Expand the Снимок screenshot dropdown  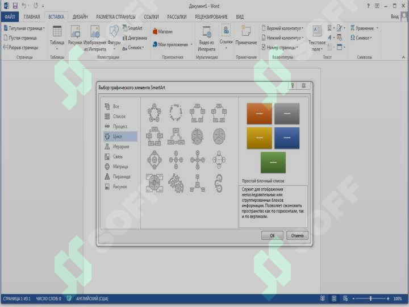(143, 48)
